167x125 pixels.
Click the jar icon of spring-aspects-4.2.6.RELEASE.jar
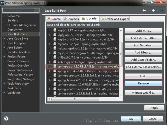[55, 75]
